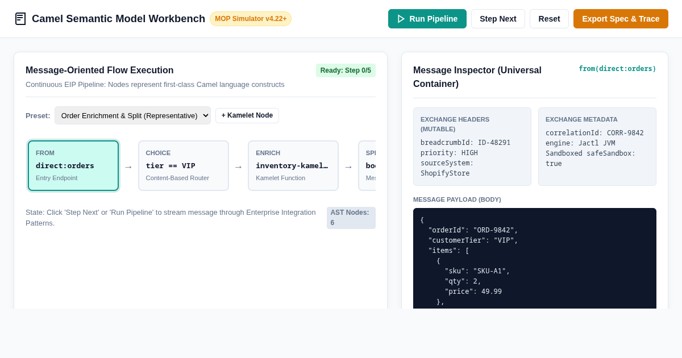
Task: Click the play icon in Run Pipeline
Action: click(x=401, y=19)
